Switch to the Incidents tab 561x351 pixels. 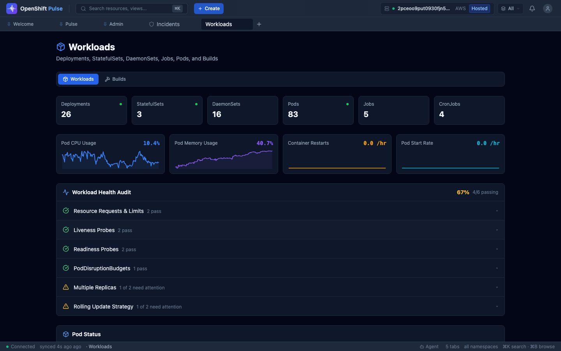point(164,24)
